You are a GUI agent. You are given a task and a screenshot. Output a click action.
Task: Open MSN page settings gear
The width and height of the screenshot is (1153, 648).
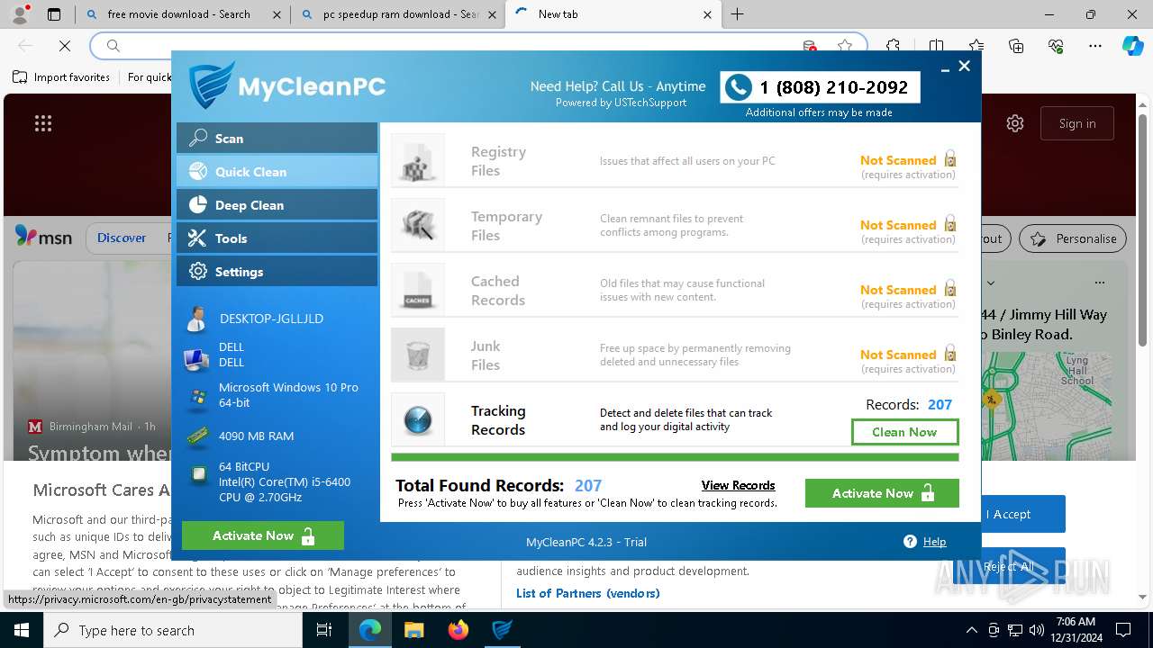1015,123
